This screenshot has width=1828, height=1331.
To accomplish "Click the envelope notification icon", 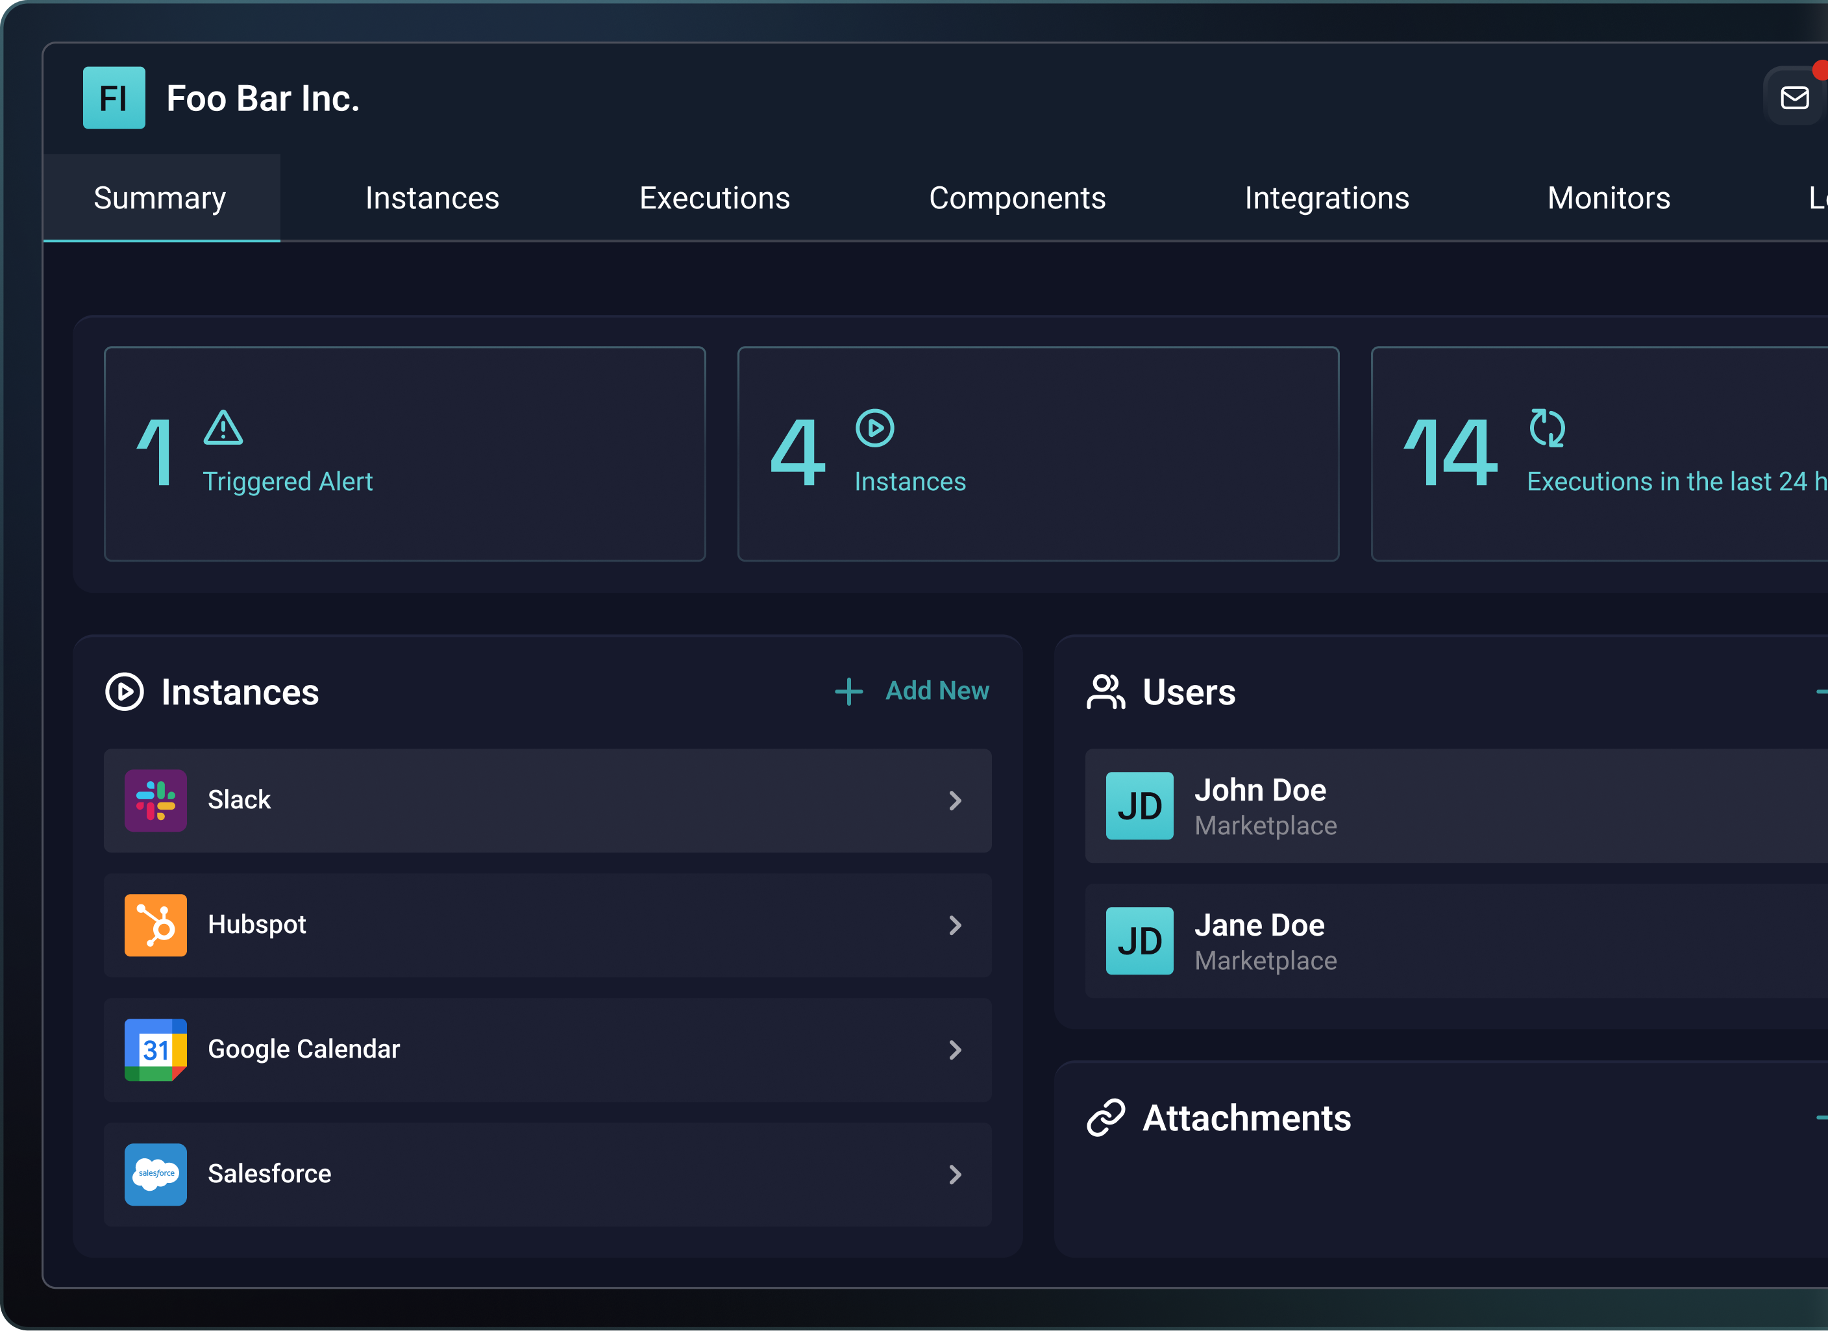I will (x=1794, y=97).
